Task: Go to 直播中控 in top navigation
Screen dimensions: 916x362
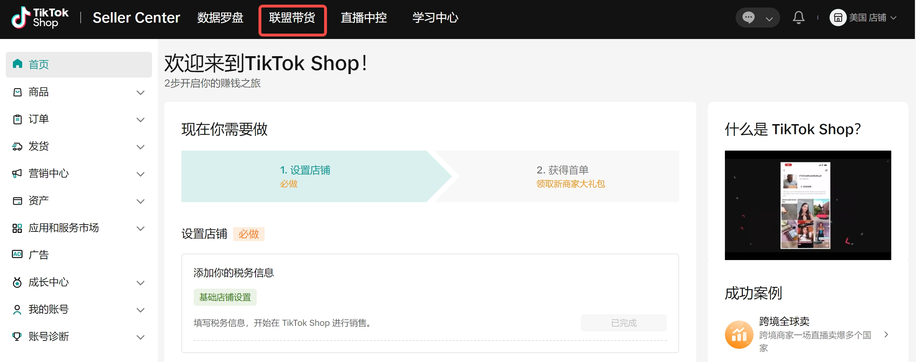Action: pos(364,18)
